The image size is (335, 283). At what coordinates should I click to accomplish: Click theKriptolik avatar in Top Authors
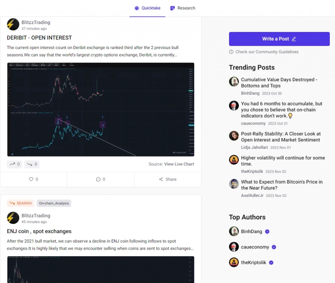click(234, 262)
